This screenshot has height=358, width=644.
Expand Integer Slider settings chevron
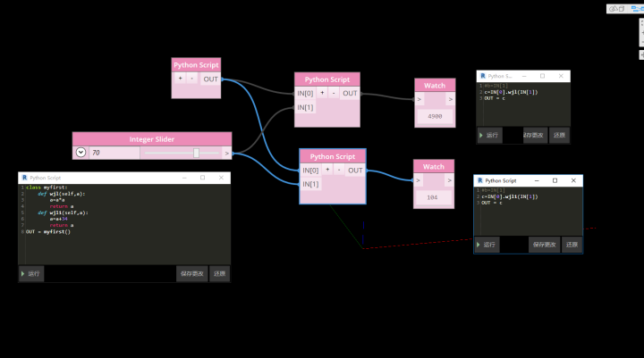(x=80, y=153)
